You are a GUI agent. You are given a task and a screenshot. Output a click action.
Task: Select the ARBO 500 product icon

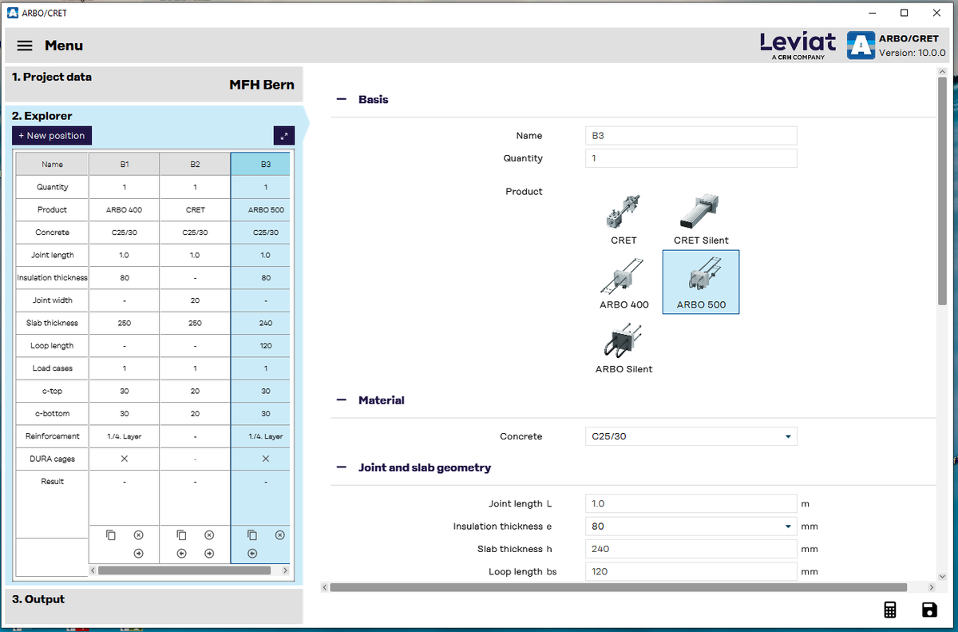pyautogui.click(x=701, y=282)
